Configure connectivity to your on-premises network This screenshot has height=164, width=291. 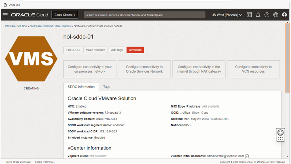90,69
